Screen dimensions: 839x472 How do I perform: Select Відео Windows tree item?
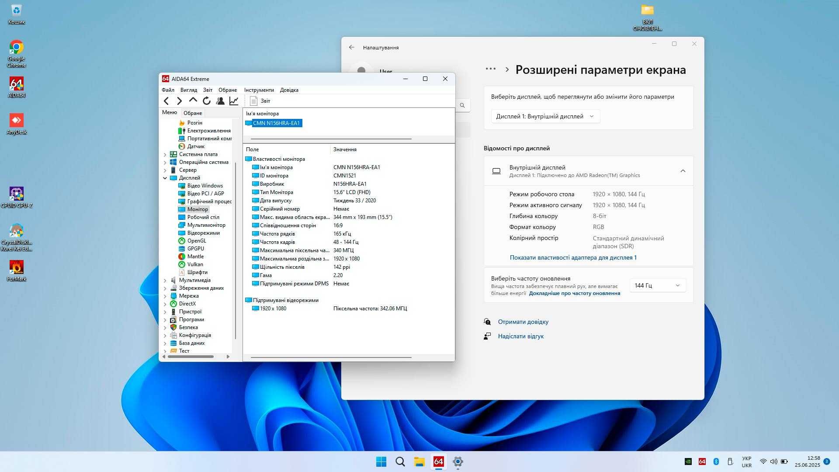tap(201, 186)
